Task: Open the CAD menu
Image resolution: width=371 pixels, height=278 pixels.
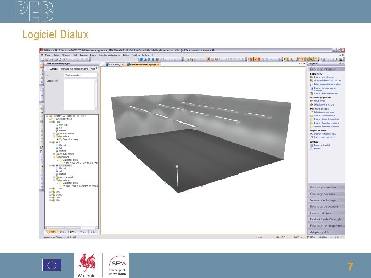Action: (75, 55)
